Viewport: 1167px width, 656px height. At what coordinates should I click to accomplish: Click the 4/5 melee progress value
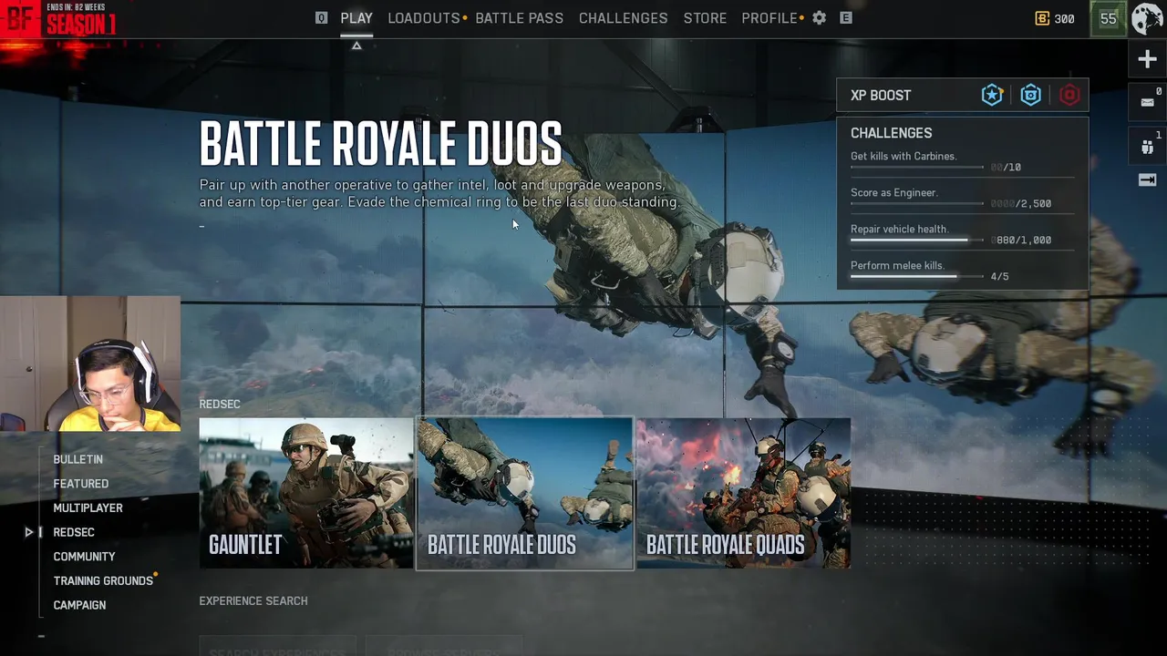point(1000,277)
